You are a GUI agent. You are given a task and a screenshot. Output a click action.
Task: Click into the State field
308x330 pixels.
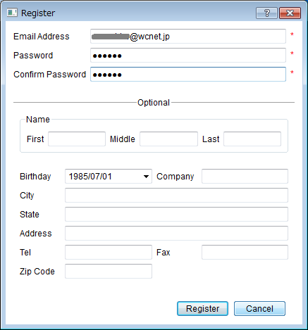point(176,214)
